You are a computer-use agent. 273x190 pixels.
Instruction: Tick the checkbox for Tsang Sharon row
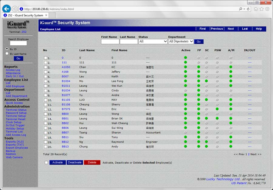(x=45, y=133)
